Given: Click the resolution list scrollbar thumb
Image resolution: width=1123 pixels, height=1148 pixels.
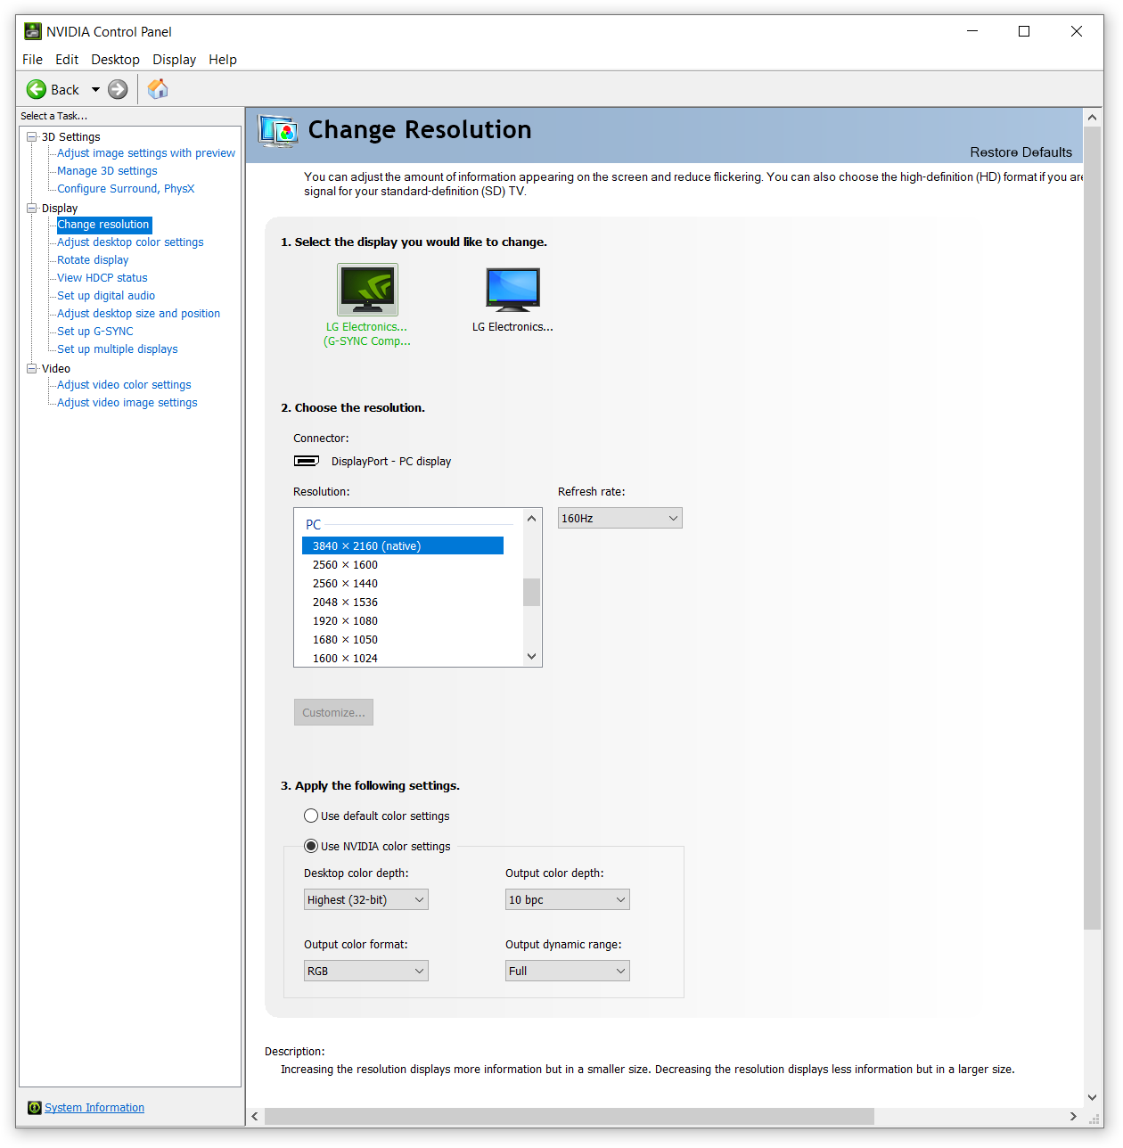Looking at the screenshot, I should [532, 592].
